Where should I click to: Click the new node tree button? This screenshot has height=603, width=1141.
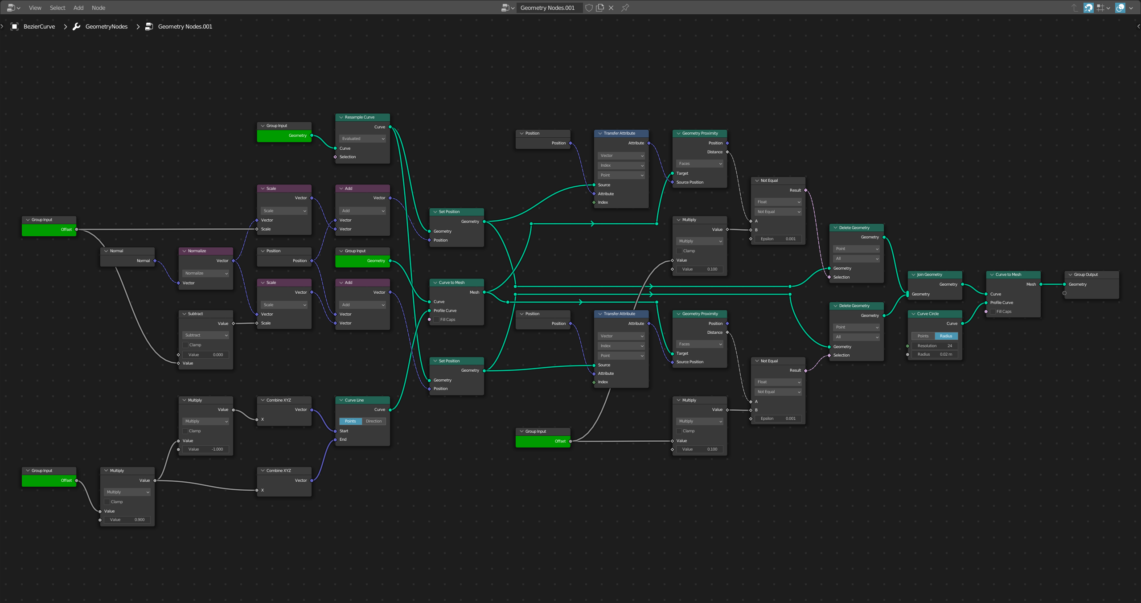pyautogui.click(x=601, y=8)
